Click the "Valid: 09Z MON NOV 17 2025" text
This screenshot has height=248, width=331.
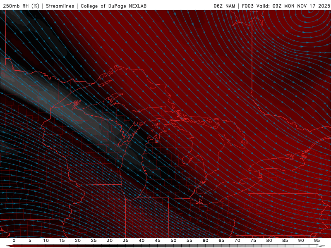click(x=293, y=6)
